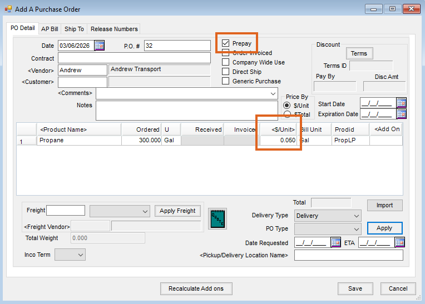Click the Freight amount field

click(x=66, y=210)
